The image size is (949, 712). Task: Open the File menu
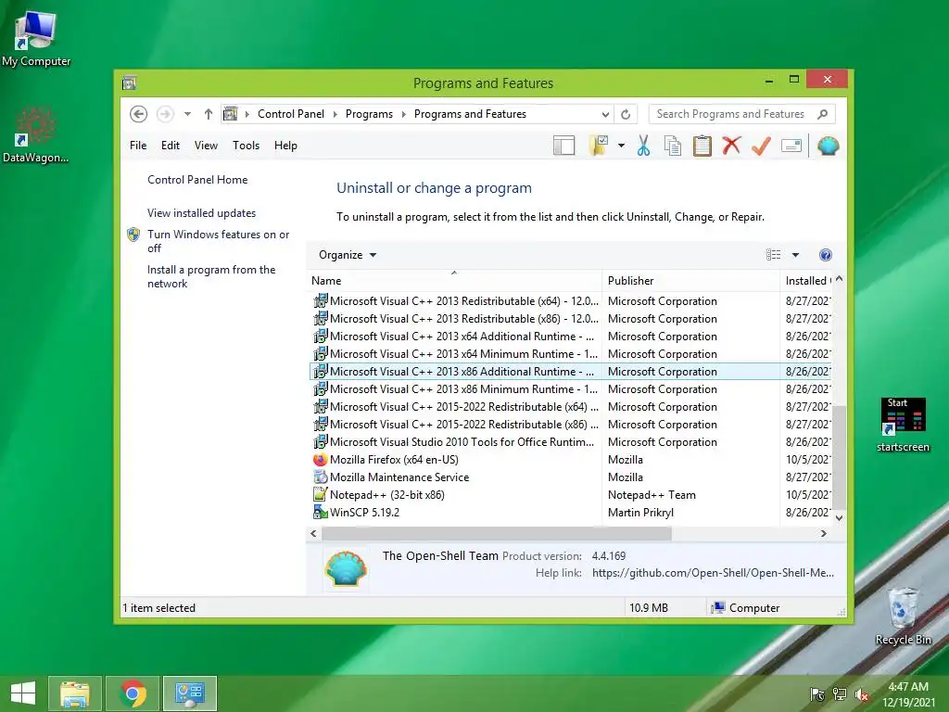pos(138,146)
